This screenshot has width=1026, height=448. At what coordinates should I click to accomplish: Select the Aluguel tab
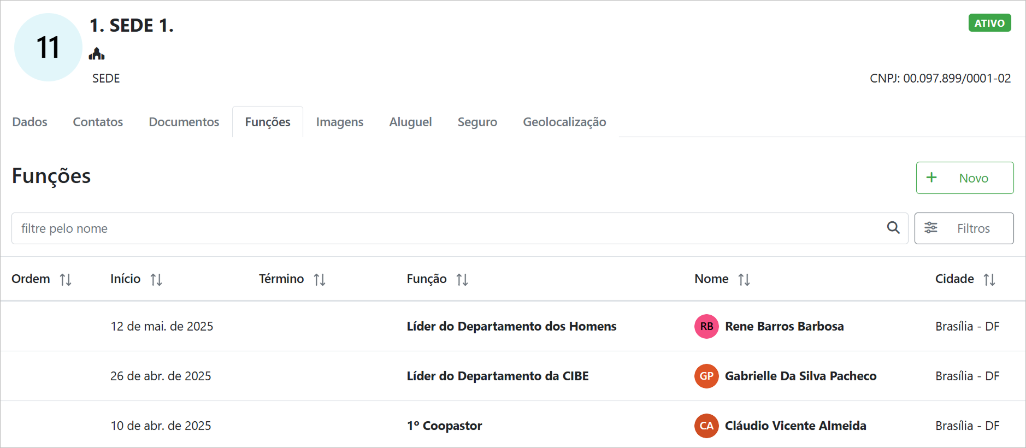[x=410, y=122]
